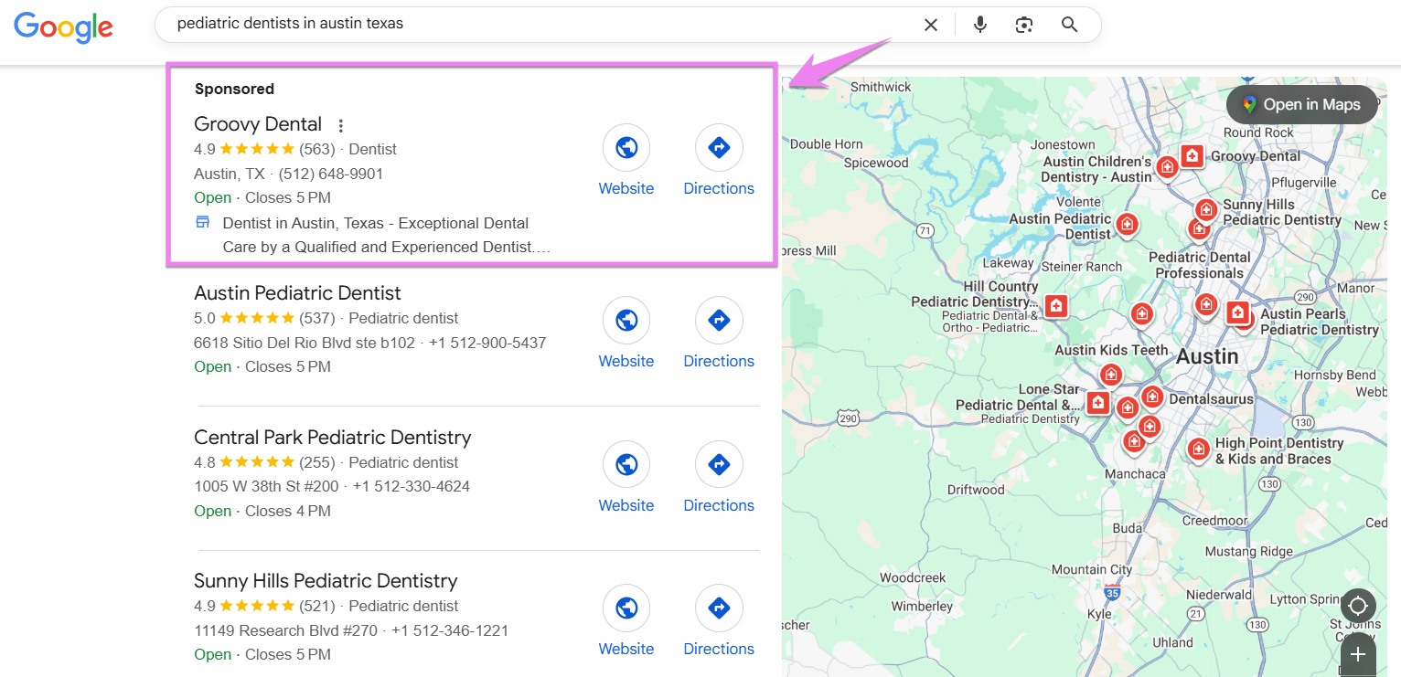Select the Directions link for Sunny Hills
This screenshot has height=677, width=1401.
coord(719,648)
